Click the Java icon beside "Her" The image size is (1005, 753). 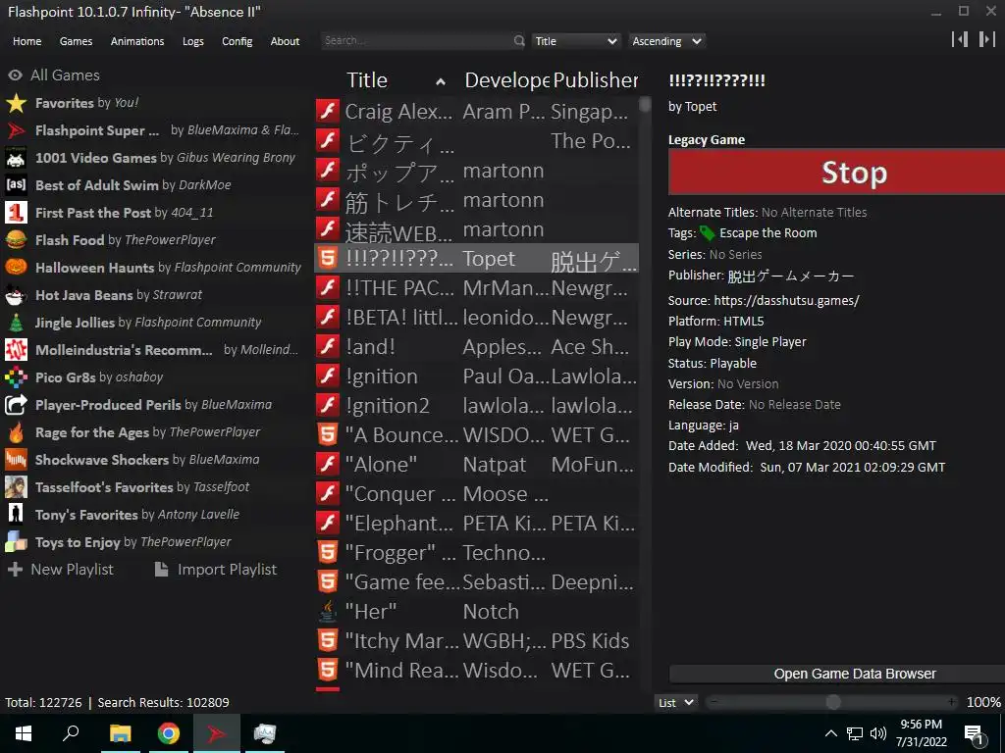click(x=328, y=612)
